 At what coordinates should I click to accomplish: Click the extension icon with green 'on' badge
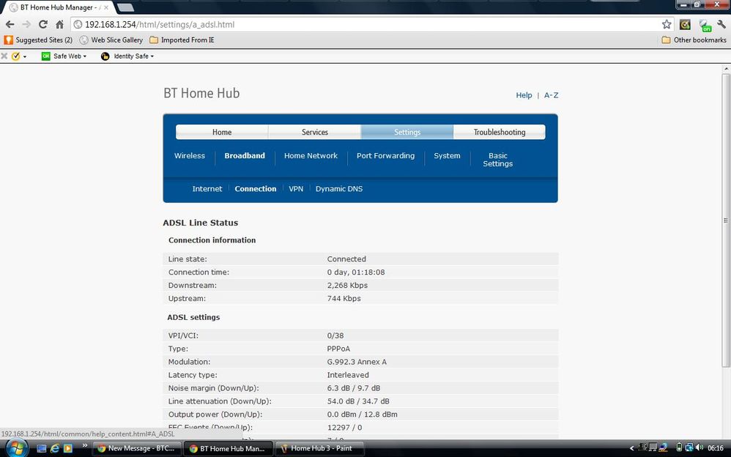(x=705, y=25)
